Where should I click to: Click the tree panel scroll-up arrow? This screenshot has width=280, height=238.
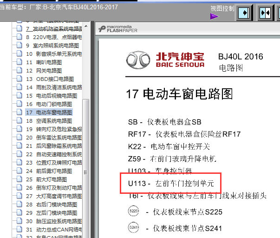tap(86, 26)
